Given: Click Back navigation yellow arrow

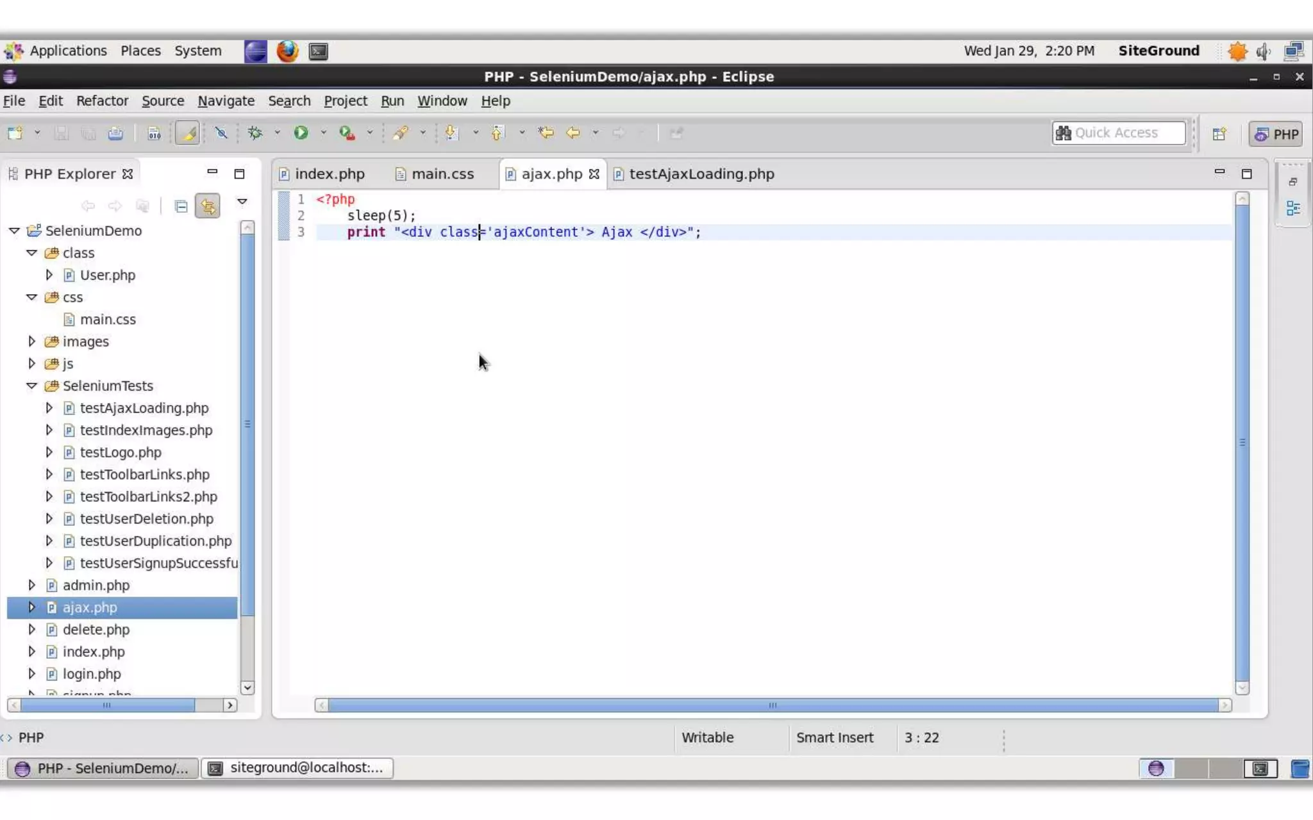Looking at the screenshot, I should point(573,133).
